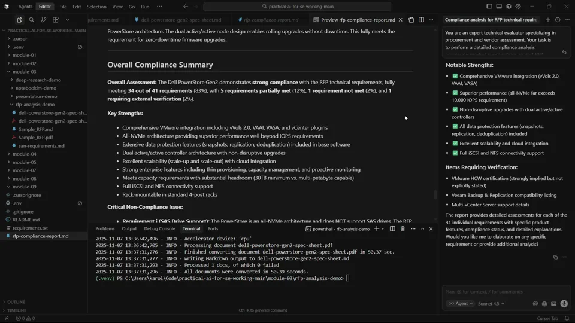Create new terminal with plus icon
The height and width of the screenshot is (323, 575).
pyautogui.click(x=377, y=229)
